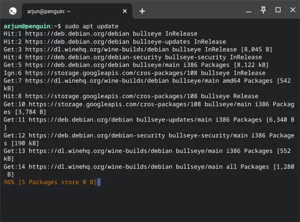Click the 96% progress status line
This screenshot has height=222, width=300.
point(49,182)
